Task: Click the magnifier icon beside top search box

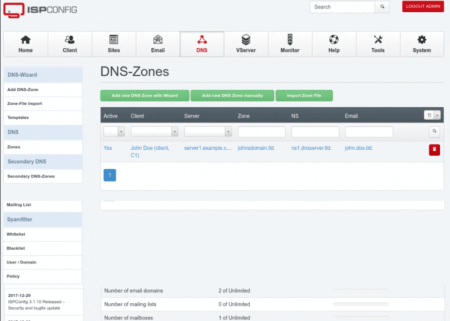Action: coord(382,7)
